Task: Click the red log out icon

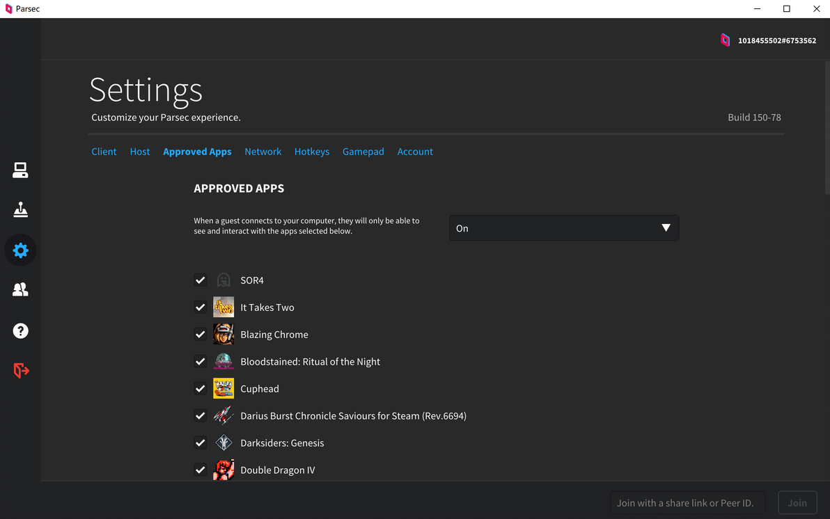Action: coord(21,371)
